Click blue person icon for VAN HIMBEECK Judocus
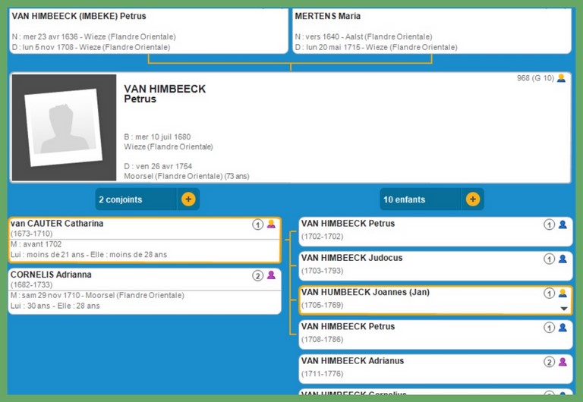Screen dimensions: 583x402 pos(563,259)
